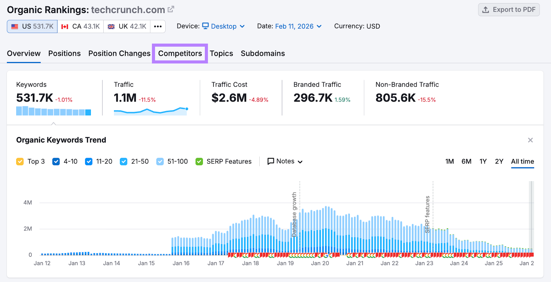Image resolution: width=551 pixels, height=282 pixels.
Task: Switch to the Competitors tab
Action: tap(180, 53)
